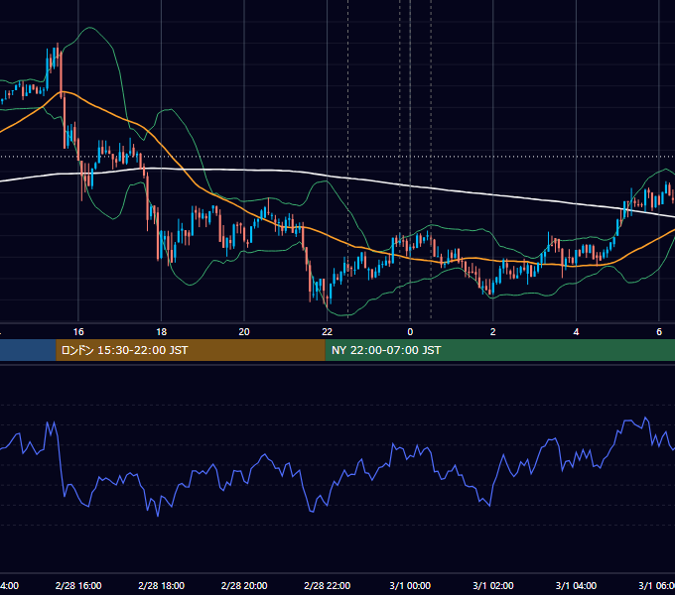Click the 2/28 22:00 date label
The width and height of the screenshot is (675, 595).
click(x=328, y=585)
